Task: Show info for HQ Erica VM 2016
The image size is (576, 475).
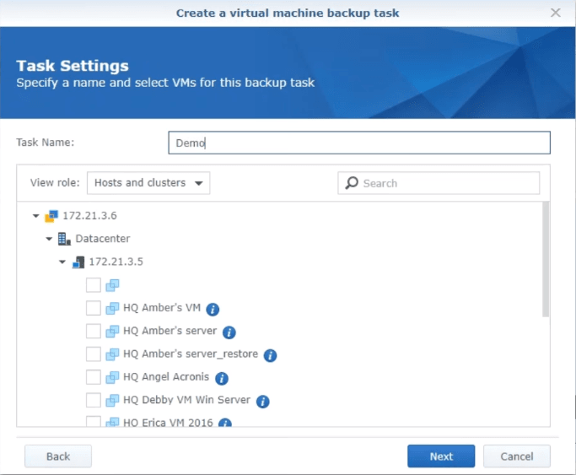Action: pos(225,423)
